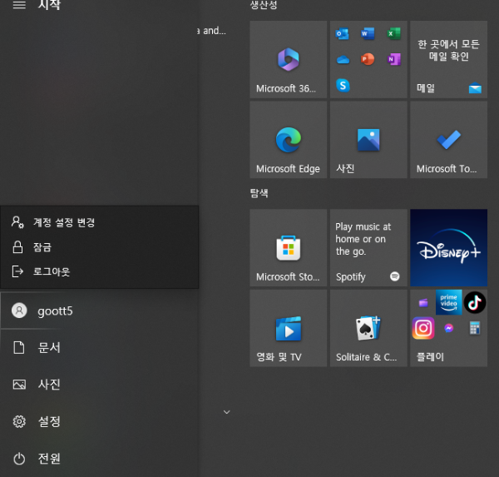Collapse the hamburger menu next to 시작
499x477 pixels.
click(19, 4)
